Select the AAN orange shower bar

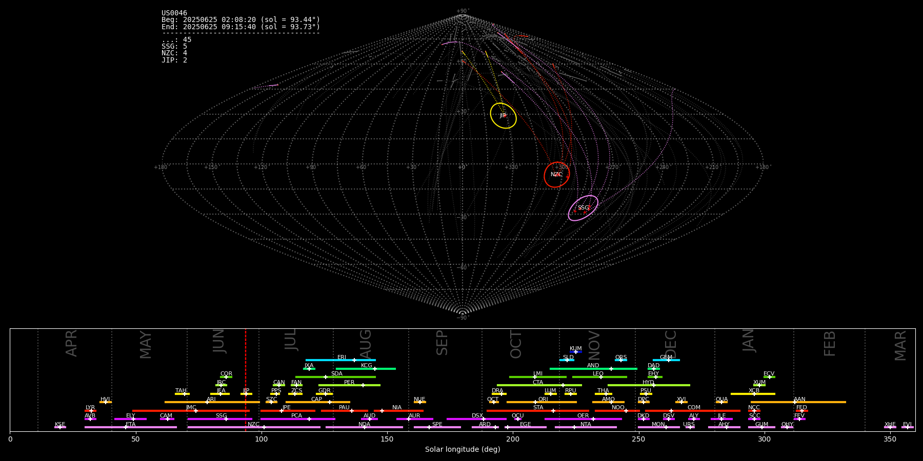[x=798, y=402]
